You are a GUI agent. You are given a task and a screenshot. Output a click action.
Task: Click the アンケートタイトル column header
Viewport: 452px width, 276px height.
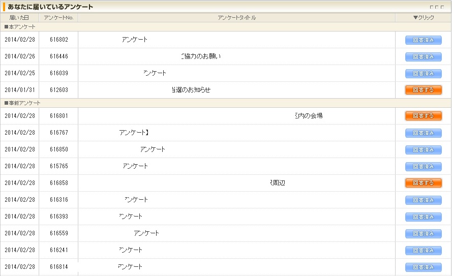tap(236, 18)
